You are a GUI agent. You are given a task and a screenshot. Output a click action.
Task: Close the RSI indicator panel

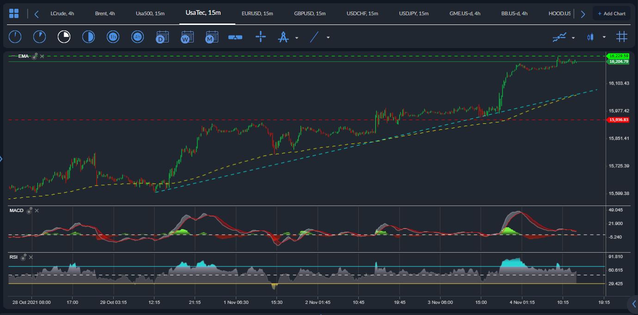pyautogui.click(x=31, y=257)
